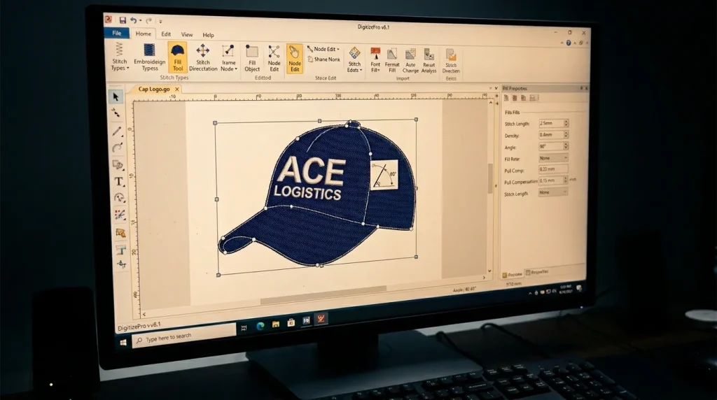Select the Cap Logo.go document tab

click(x=154, y=89)
